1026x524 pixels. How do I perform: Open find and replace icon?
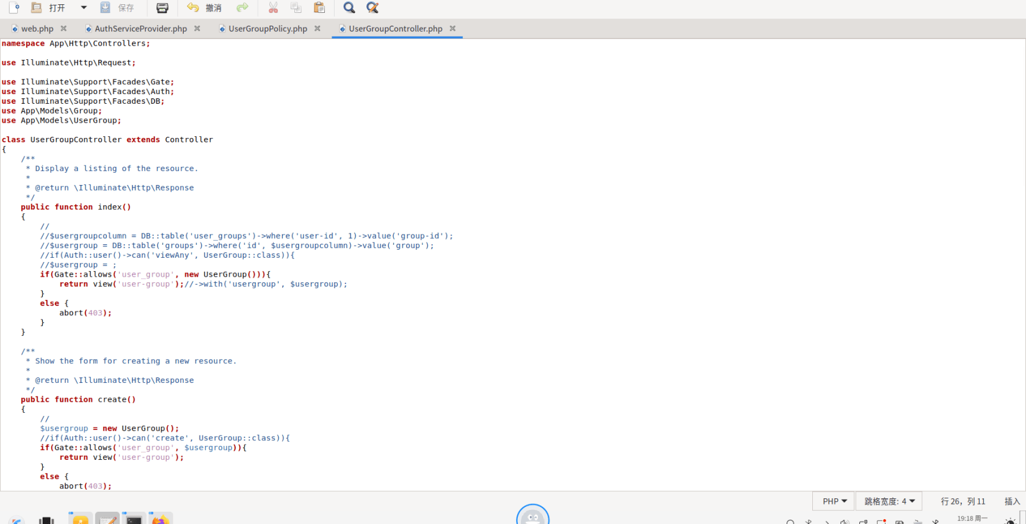[373, 8]
